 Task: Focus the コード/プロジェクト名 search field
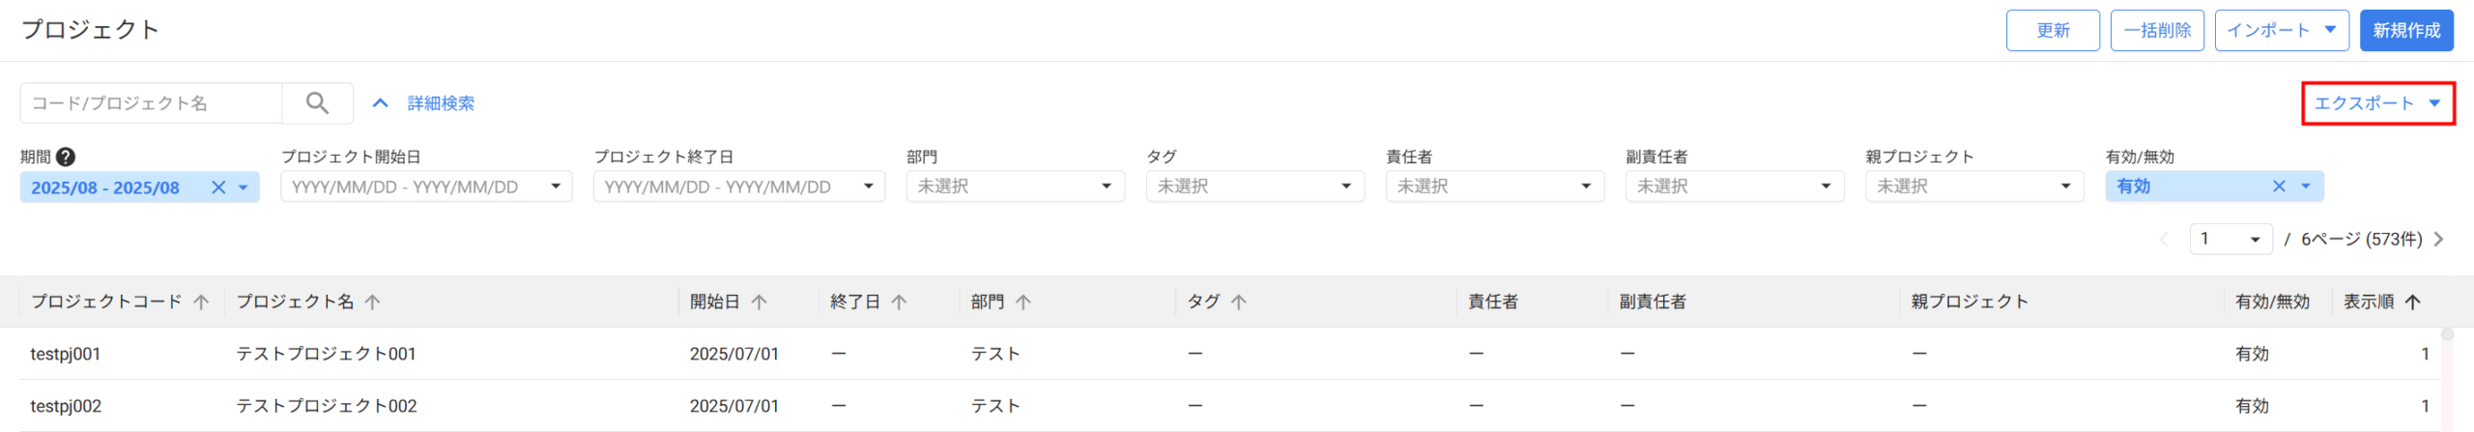(x=151, y=102)
